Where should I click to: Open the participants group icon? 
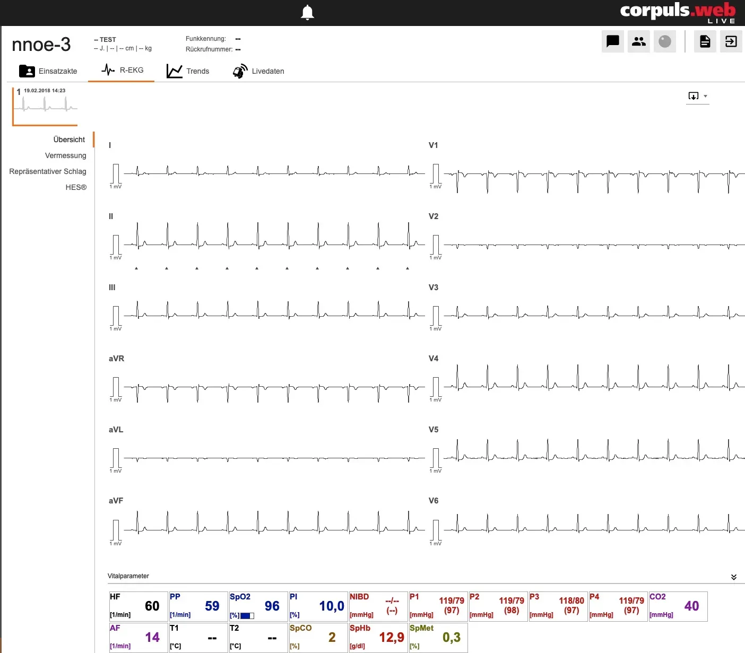click(x=639, y=41)
